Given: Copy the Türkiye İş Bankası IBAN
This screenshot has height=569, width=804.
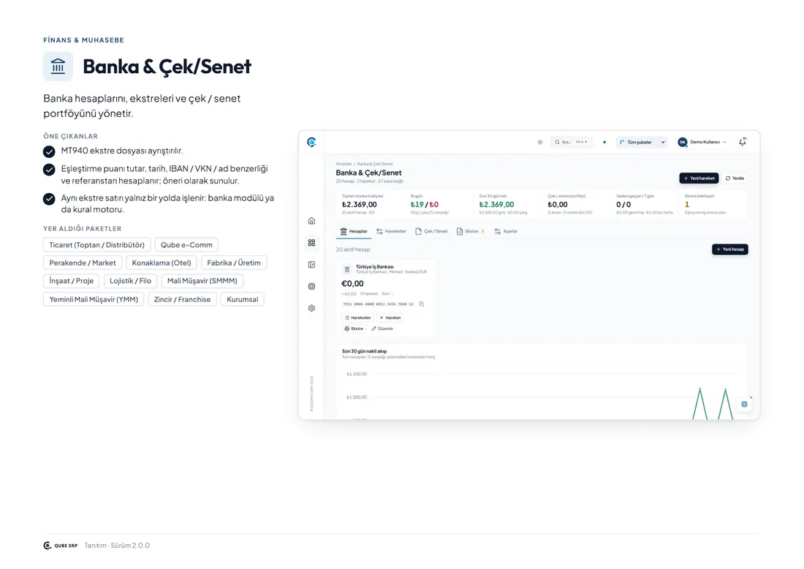Looking at the screenshot, I should tap(422, 304).
